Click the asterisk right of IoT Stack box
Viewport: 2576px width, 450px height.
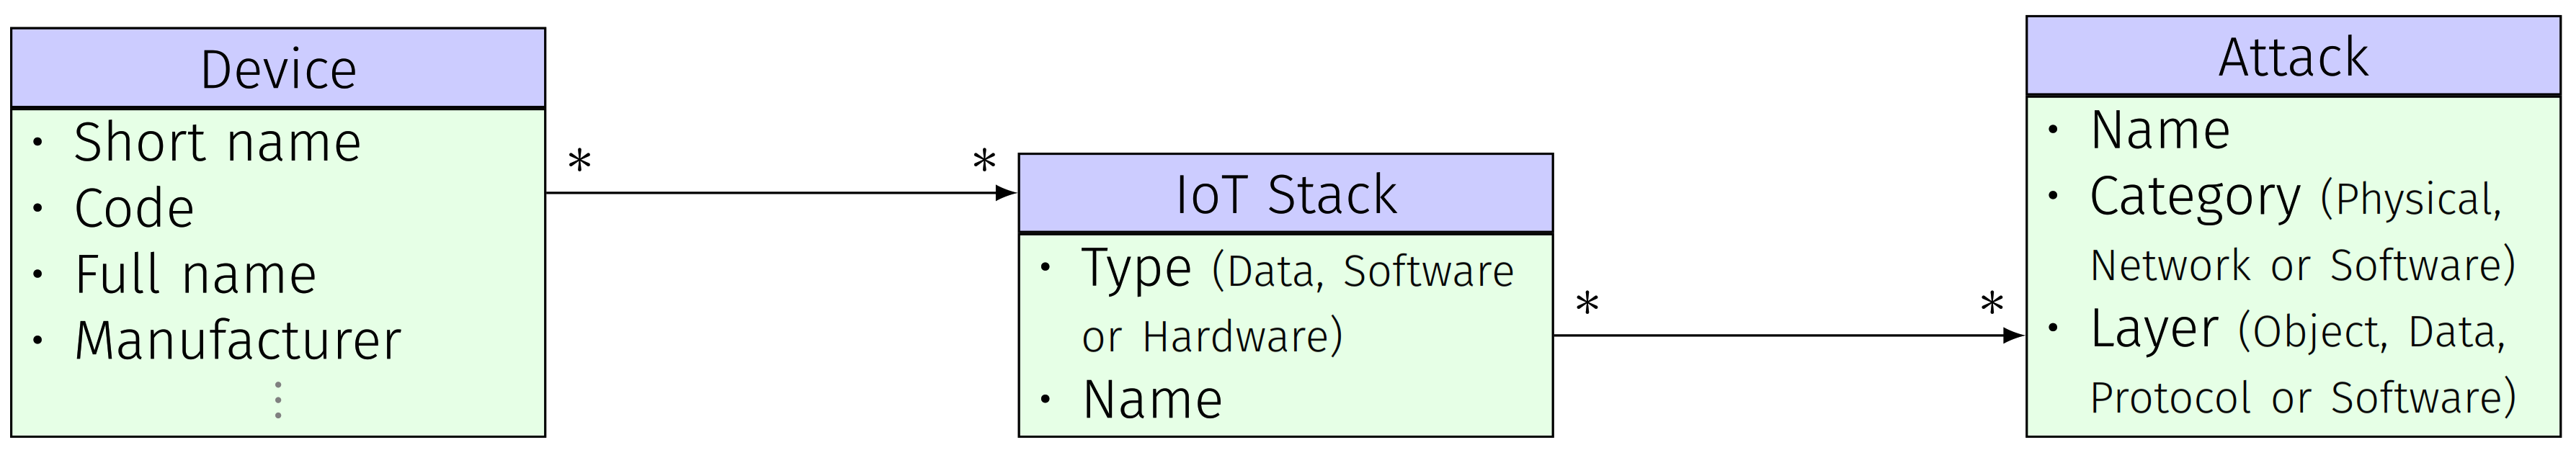click(x=1587, y=305)
